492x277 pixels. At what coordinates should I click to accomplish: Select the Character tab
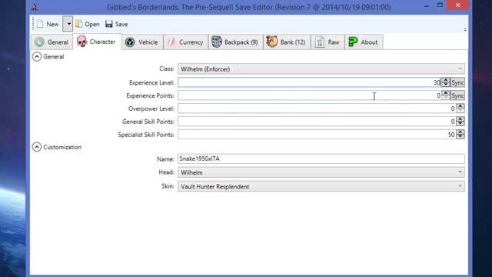[97, 42]
